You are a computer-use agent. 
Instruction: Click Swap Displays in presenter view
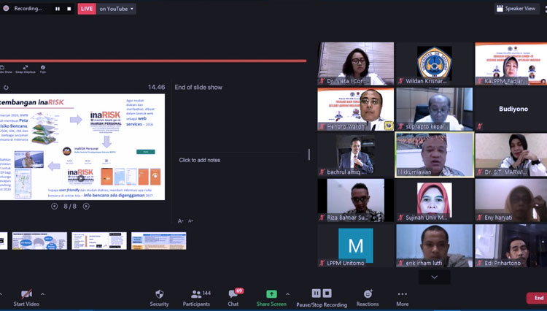[x=25, y=68]
